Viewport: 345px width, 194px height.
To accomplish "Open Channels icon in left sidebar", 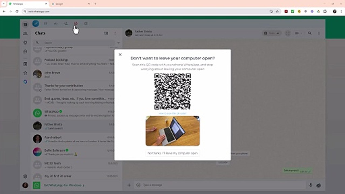I will pos(25,51).
